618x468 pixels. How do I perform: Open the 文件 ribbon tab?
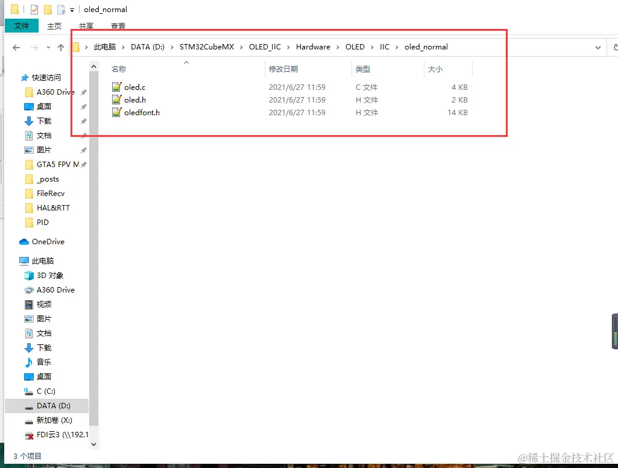coord(22,26)
